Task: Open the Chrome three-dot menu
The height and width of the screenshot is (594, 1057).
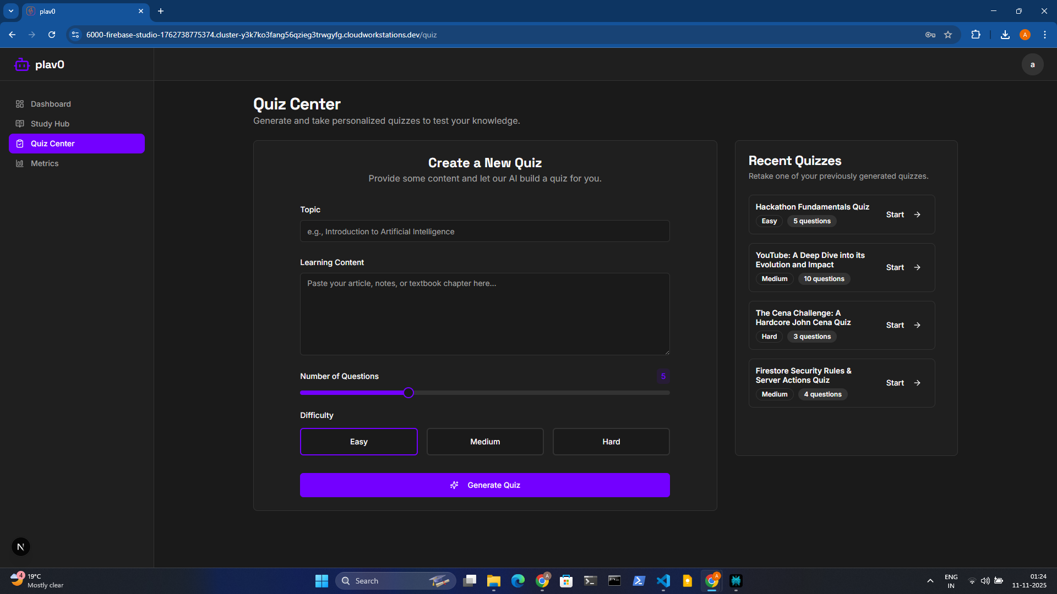Action: coord(1044,35)
